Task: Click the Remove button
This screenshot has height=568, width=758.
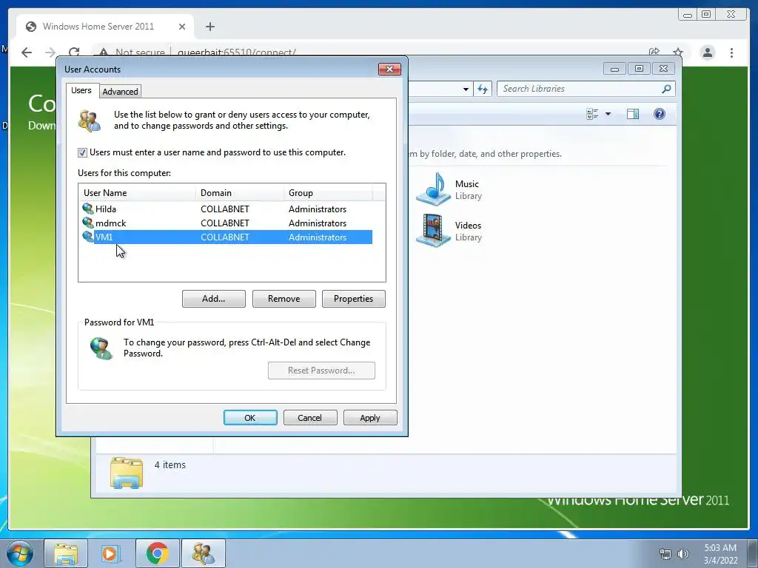Action: pos(284,299)
